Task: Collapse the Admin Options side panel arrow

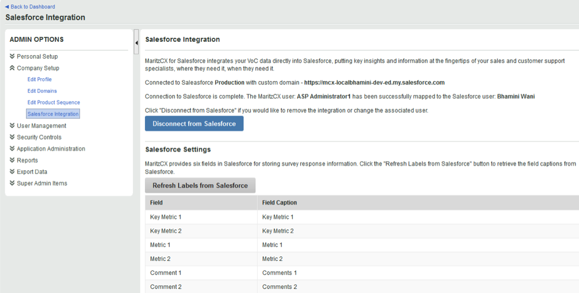Action: click(136, 43)
